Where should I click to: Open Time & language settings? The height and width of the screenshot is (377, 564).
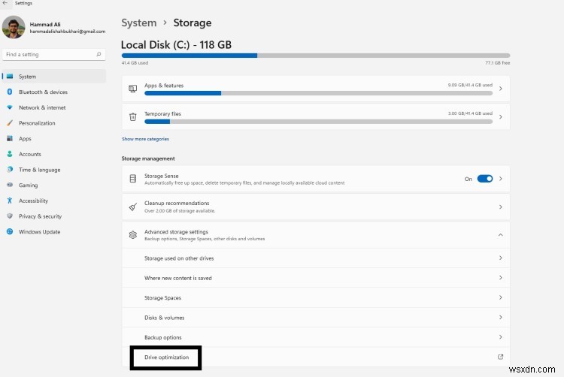click(x=54, y=170)
